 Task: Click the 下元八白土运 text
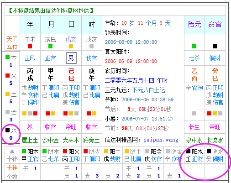149,90
